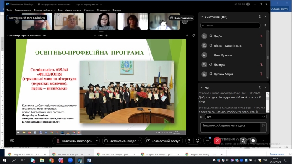This screenshot has height=164, width=292.
Task: Open chat recipient Все dropdown
Action: tap(235, 117)
